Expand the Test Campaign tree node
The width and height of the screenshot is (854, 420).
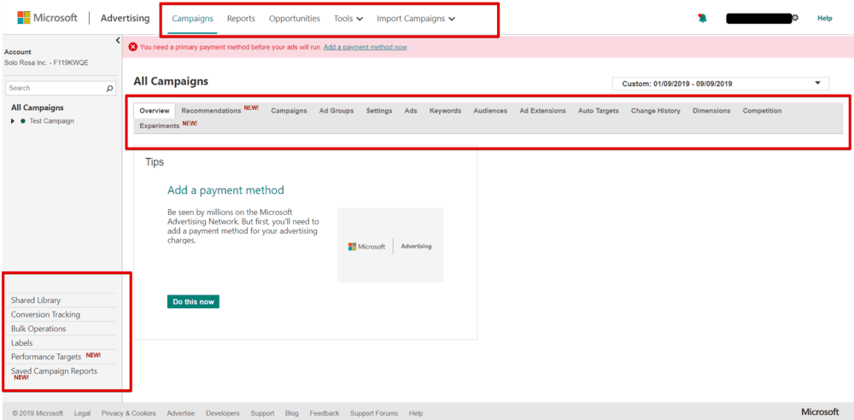point(13,121)
